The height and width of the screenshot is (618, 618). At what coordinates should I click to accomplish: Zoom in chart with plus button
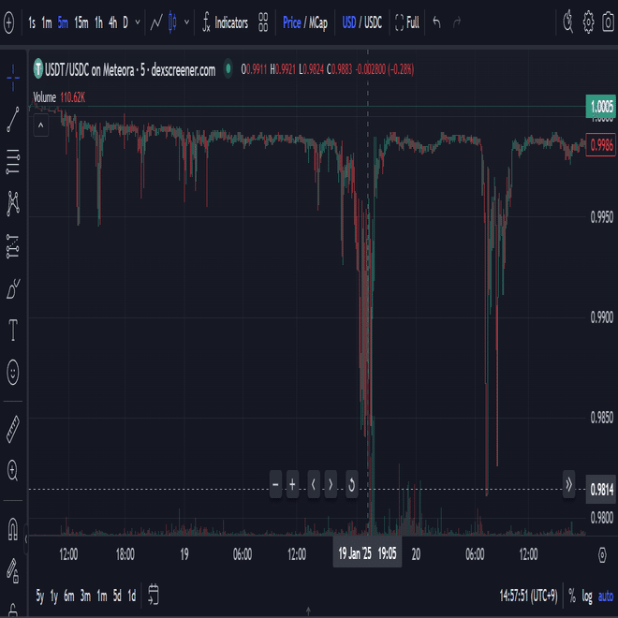click(x=292, y=484)
